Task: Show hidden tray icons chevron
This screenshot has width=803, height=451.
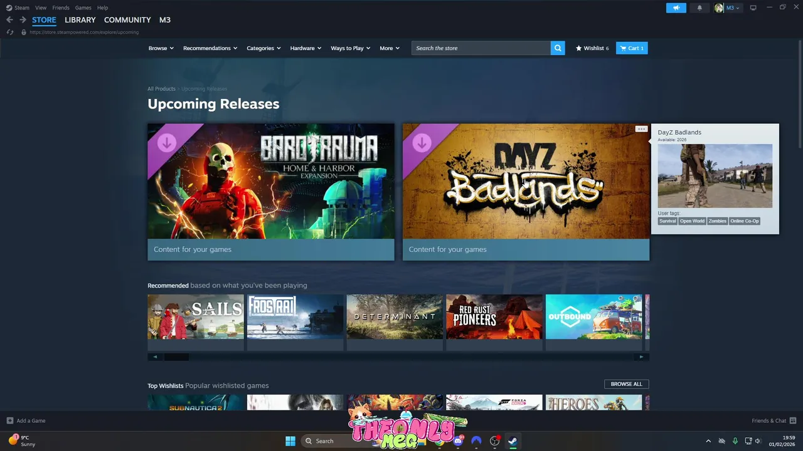Action: pos(708,441)
